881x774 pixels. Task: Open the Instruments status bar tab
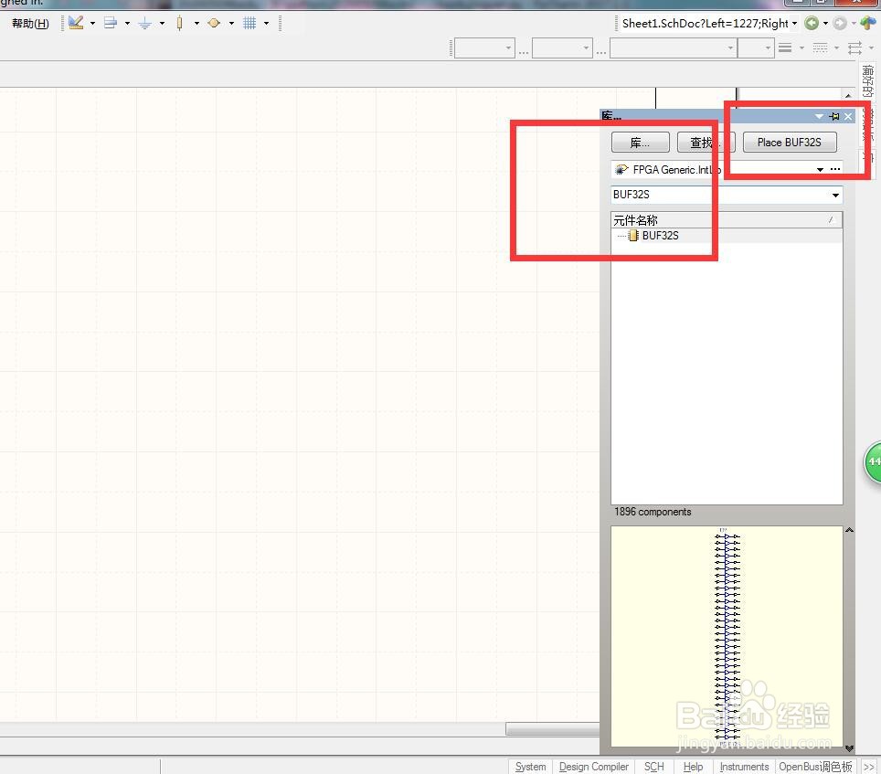click(745, 766)
